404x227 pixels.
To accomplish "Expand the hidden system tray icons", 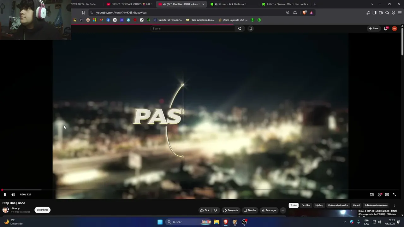I will (x=345, y=222).
